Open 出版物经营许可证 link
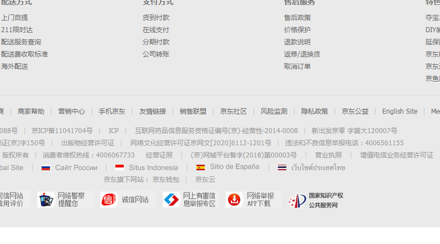This screenshot has height=244, width=440. tap(88, 143)
